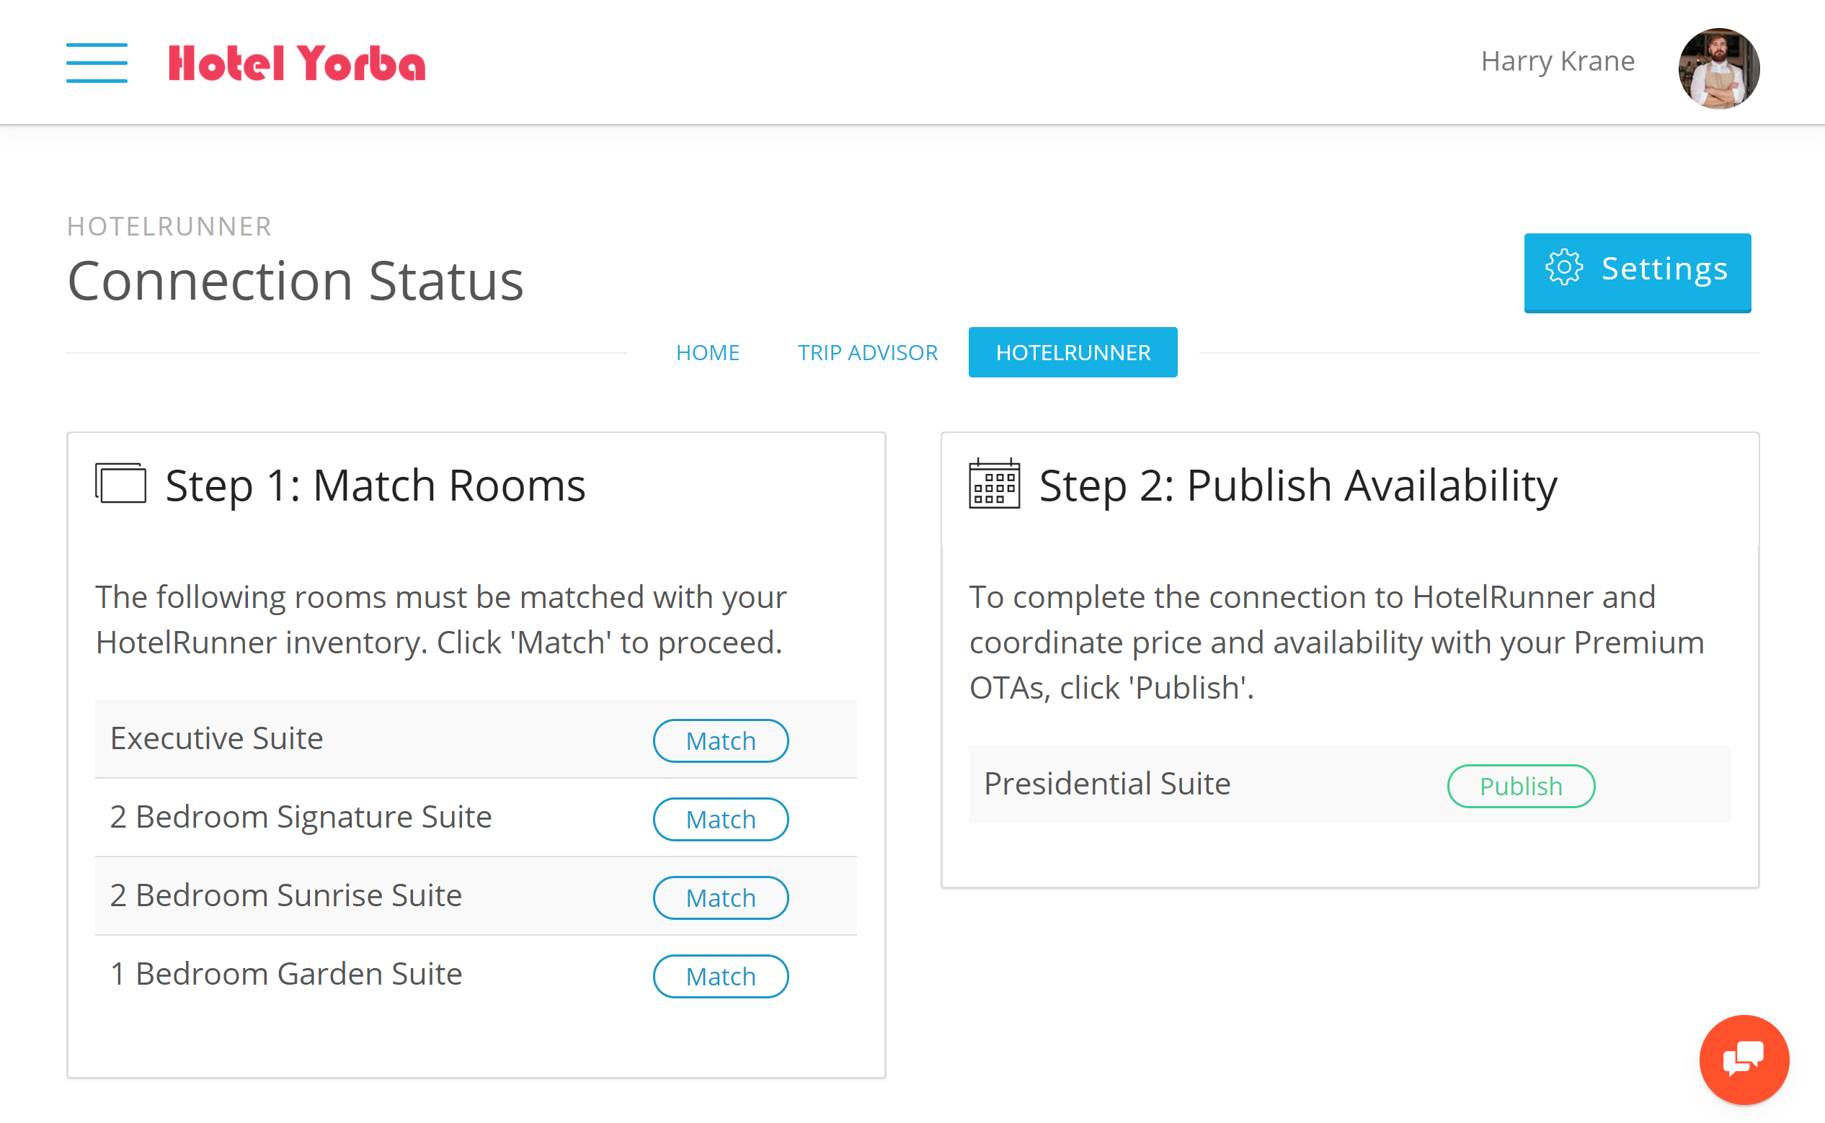
Task: Match the 1 Bedroom Garden Suite
Action: (720, 976)
